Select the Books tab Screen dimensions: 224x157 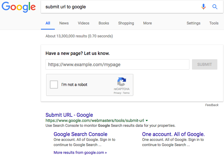(x=104, y=23)
